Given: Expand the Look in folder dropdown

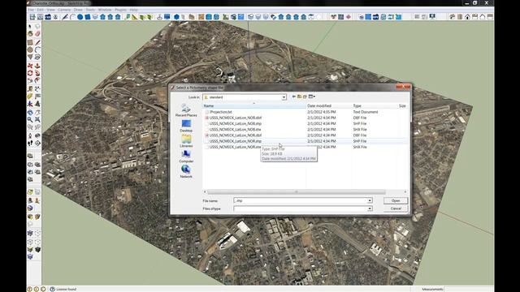Looking at the screenshot, I should click(284, 97).
